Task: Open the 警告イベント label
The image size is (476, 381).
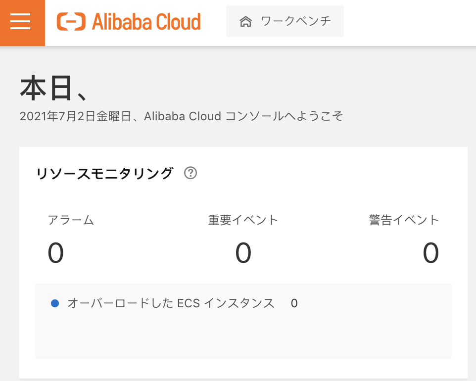Action: (404, 220)
